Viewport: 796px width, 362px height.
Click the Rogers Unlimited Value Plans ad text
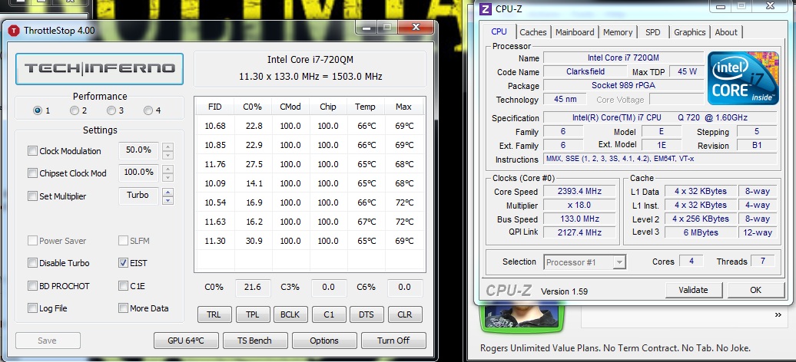615,348
